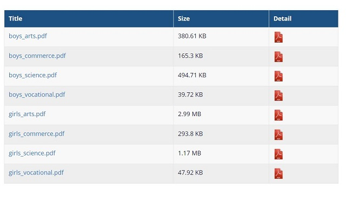Select the 2.99 MB size cell
The width and height of the screenshot is (346, 203).
point(221,115)
